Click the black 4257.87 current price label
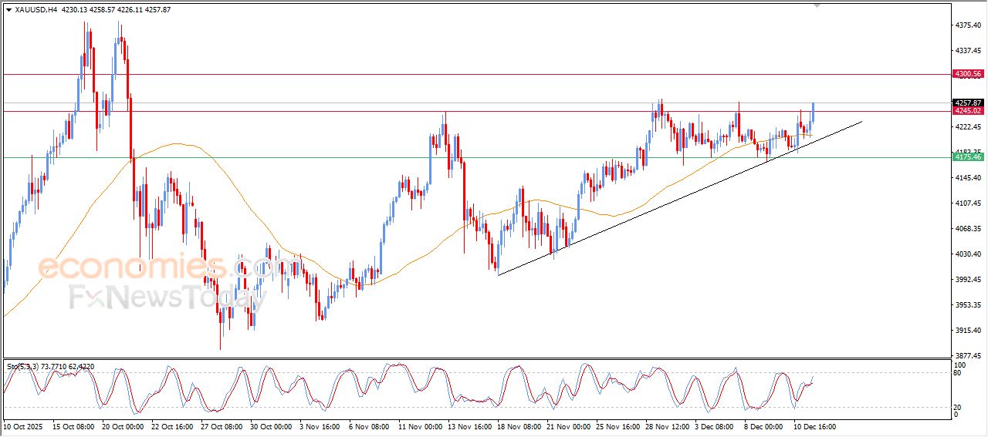Viewport: 988px width, 437px height. 967,103
